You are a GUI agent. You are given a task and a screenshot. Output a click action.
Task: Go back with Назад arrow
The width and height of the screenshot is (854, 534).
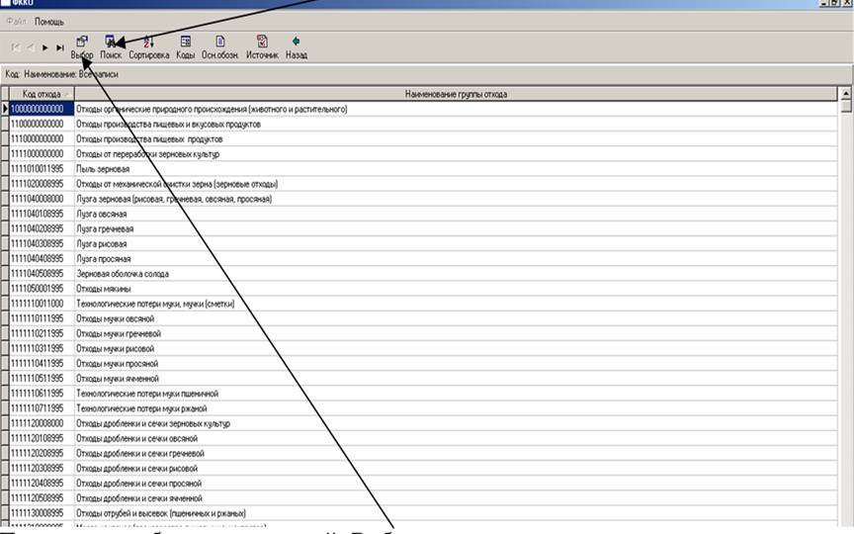[297, 46]
